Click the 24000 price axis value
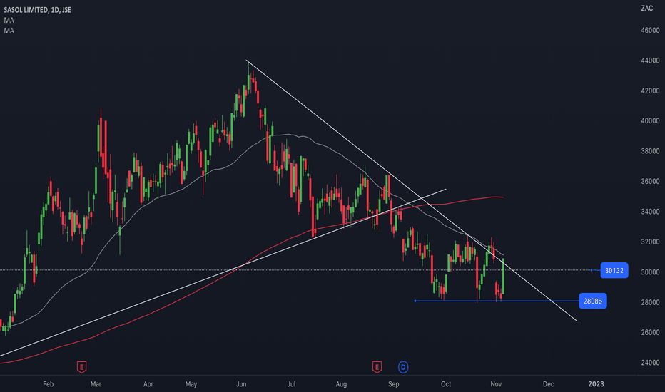The image size is (665, 392). coord(650,363)
